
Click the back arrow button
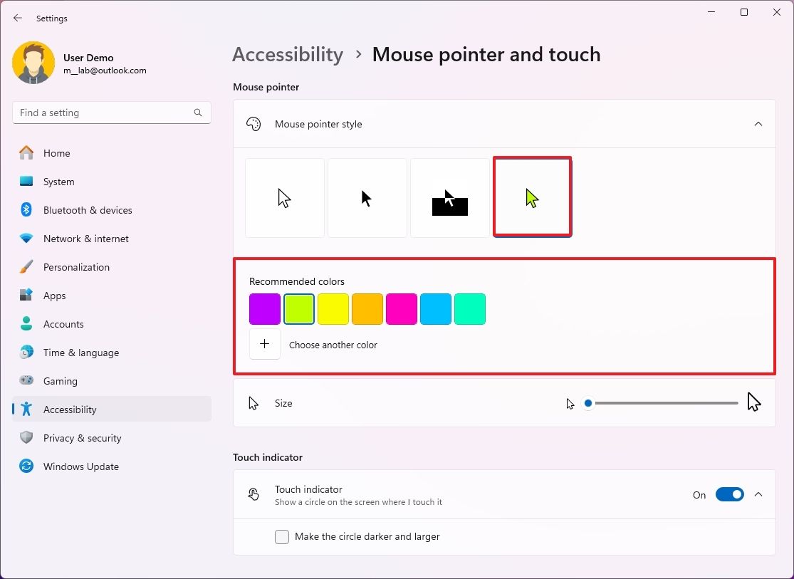pyautogui.click(x=17, y=18)
